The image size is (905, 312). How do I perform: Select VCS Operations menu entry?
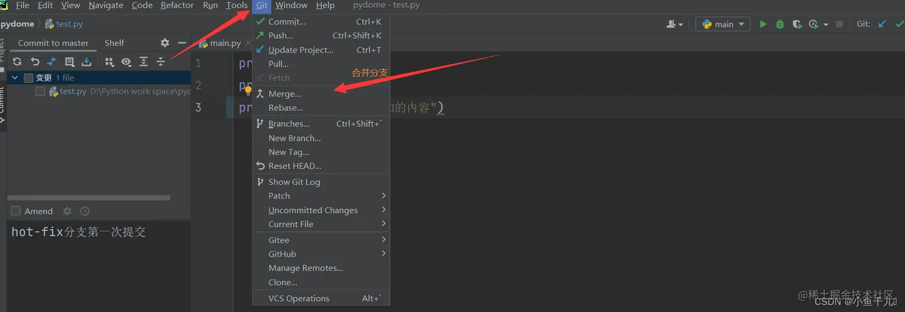(x=321, y=298)
